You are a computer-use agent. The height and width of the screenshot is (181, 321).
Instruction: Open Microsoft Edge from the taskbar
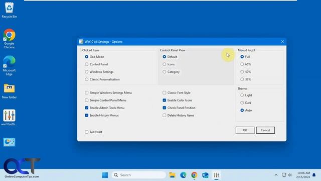click(x=183, y=175)
